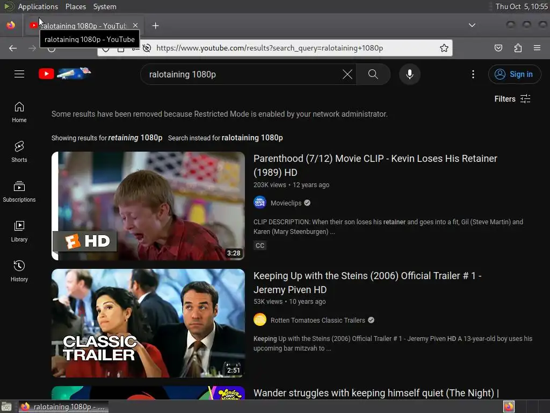Click the CC badge under Parenthood

click(260, 245)
